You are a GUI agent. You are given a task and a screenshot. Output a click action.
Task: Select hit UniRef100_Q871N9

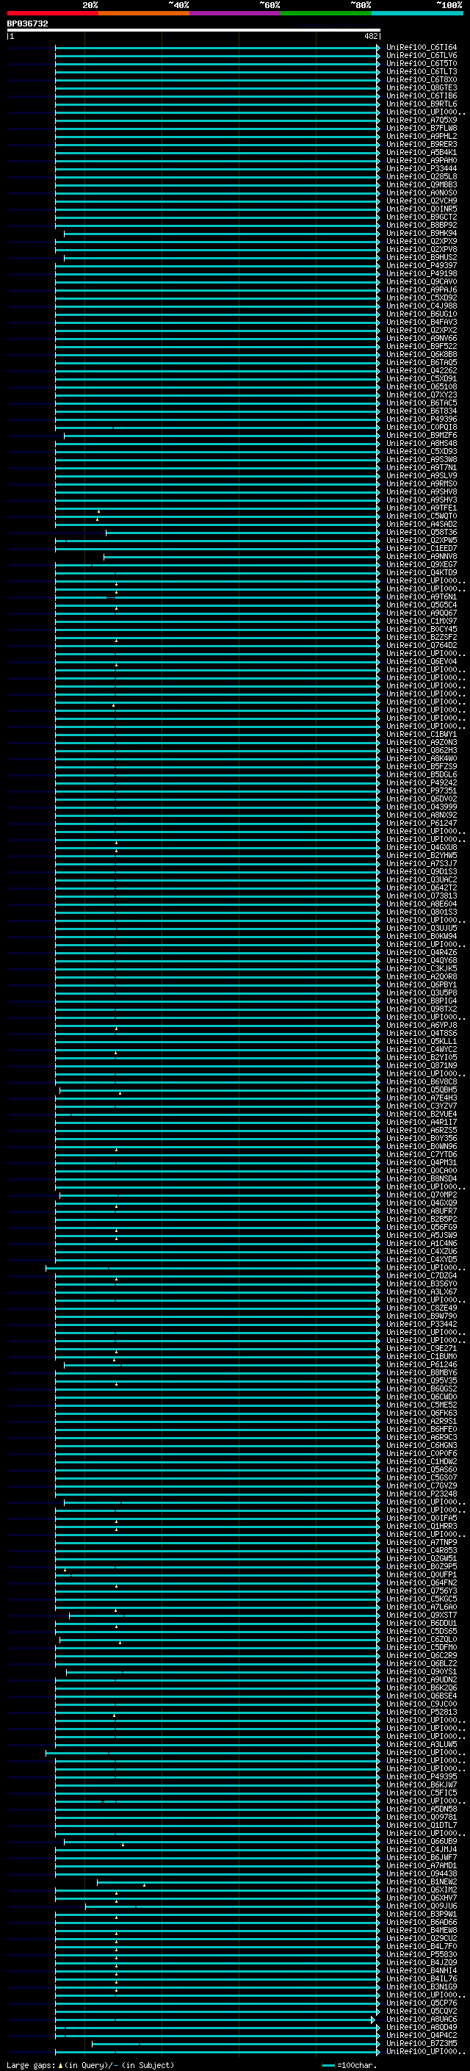(x=422, y=1065)
